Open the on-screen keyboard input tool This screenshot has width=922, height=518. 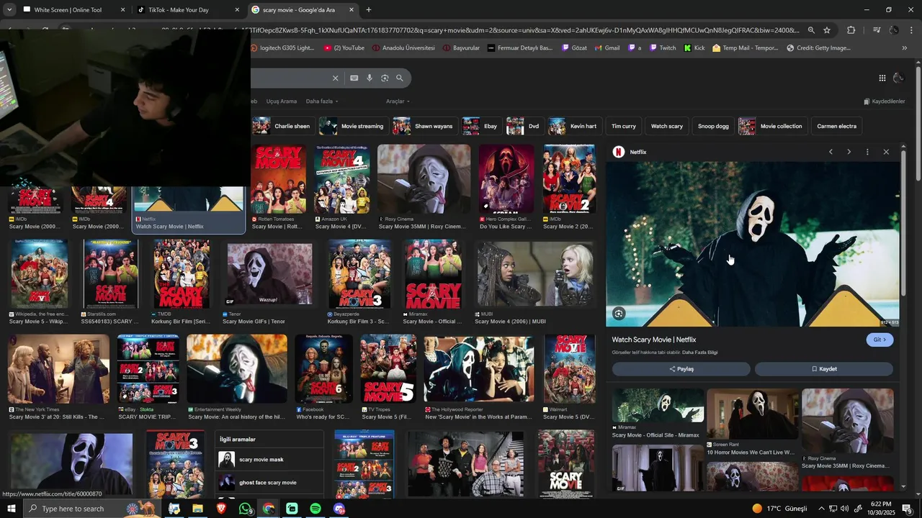(x=354, y=78)
